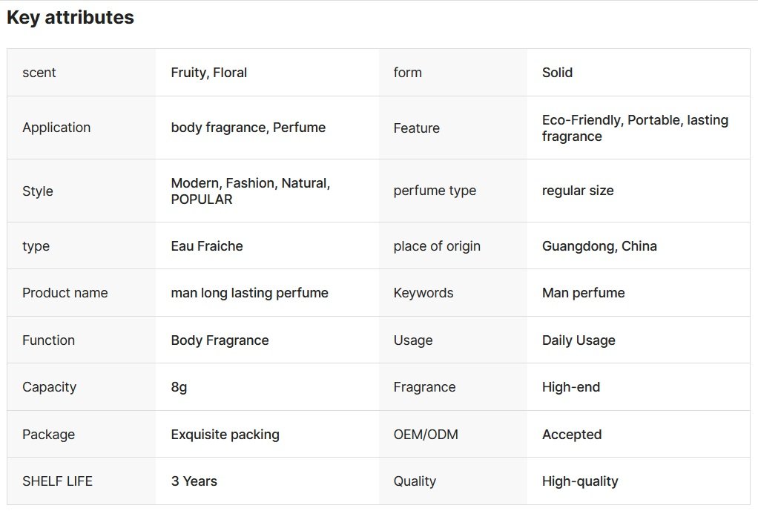758x511 pixels.
Task: Click the 'regular size' perfume type value
Action: tap(578, 191)
